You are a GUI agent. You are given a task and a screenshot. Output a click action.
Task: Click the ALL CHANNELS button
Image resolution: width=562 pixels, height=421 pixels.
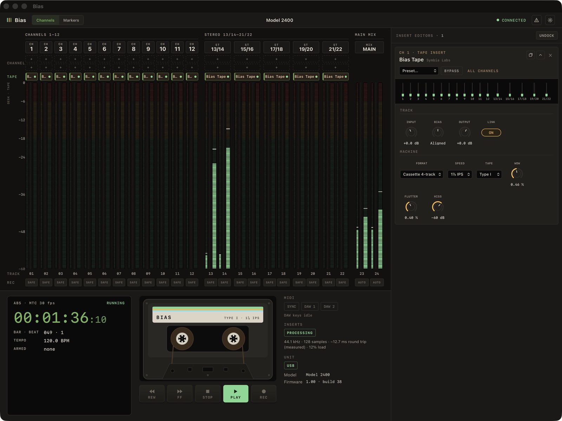tap(483, 71)
